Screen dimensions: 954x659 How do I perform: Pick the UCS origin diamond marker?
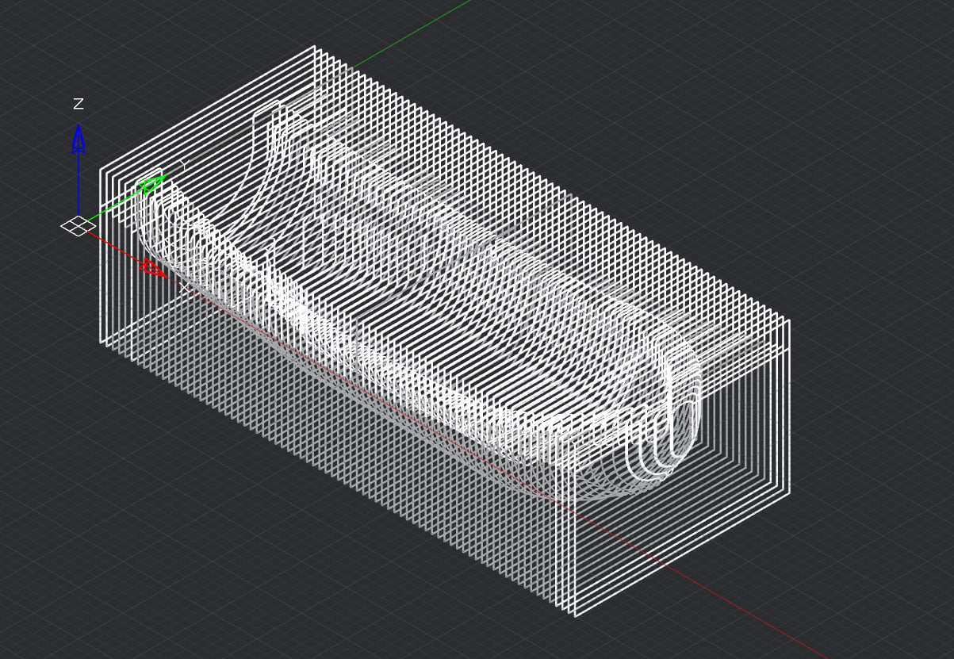(77, 226)
